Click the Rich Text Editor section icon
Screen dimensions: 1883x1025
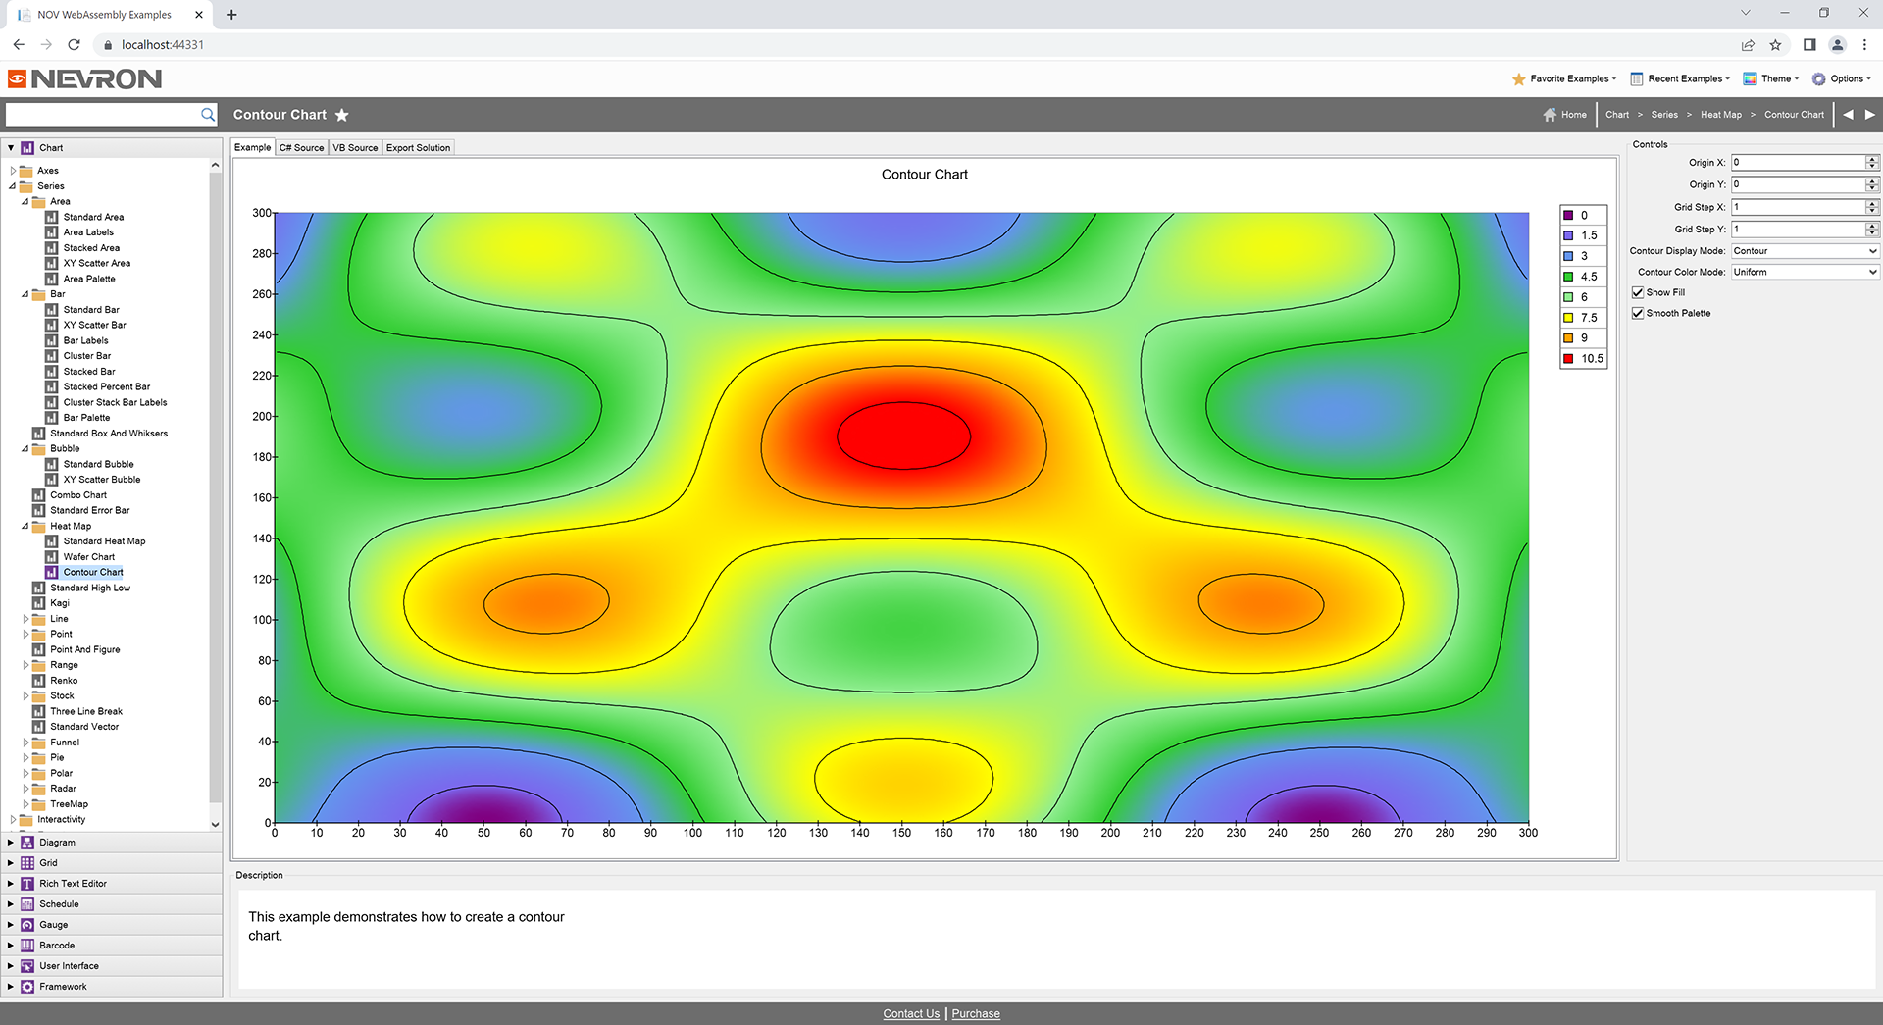27,884
